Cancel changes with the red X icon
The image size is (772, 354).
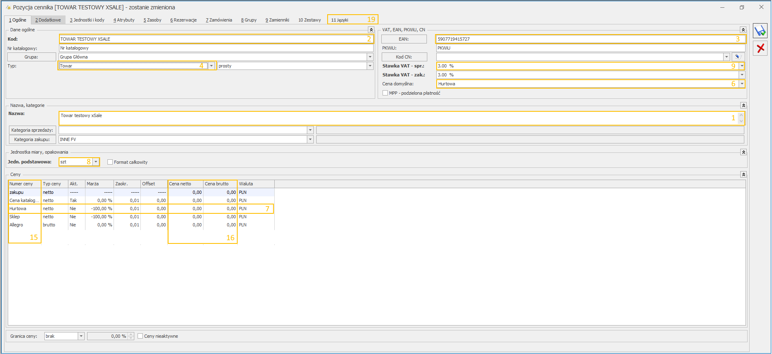(760, 48)
